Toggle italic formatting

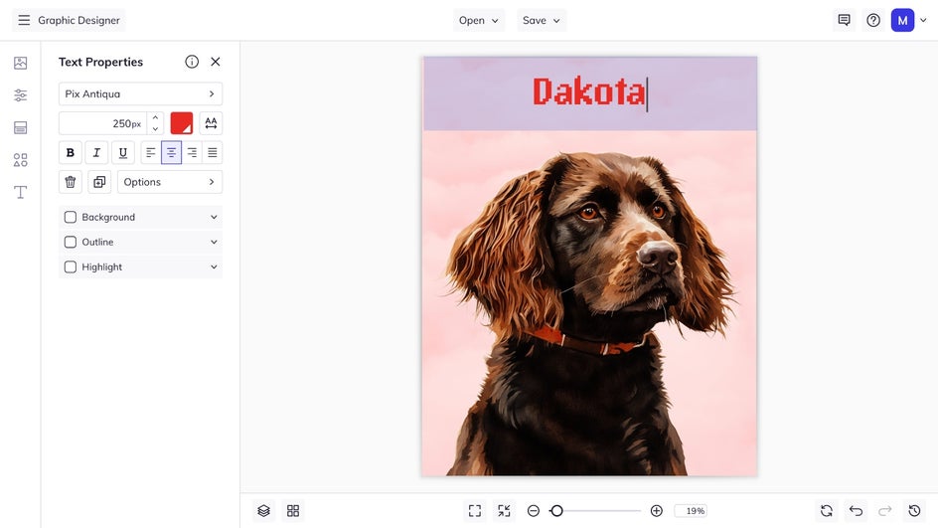(96, 153)
